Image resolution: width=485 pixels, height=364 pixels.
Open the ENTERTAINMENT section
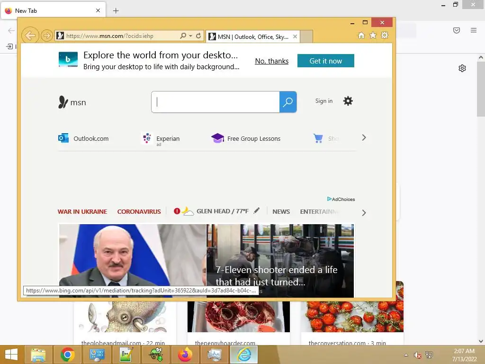coord(319,212)
